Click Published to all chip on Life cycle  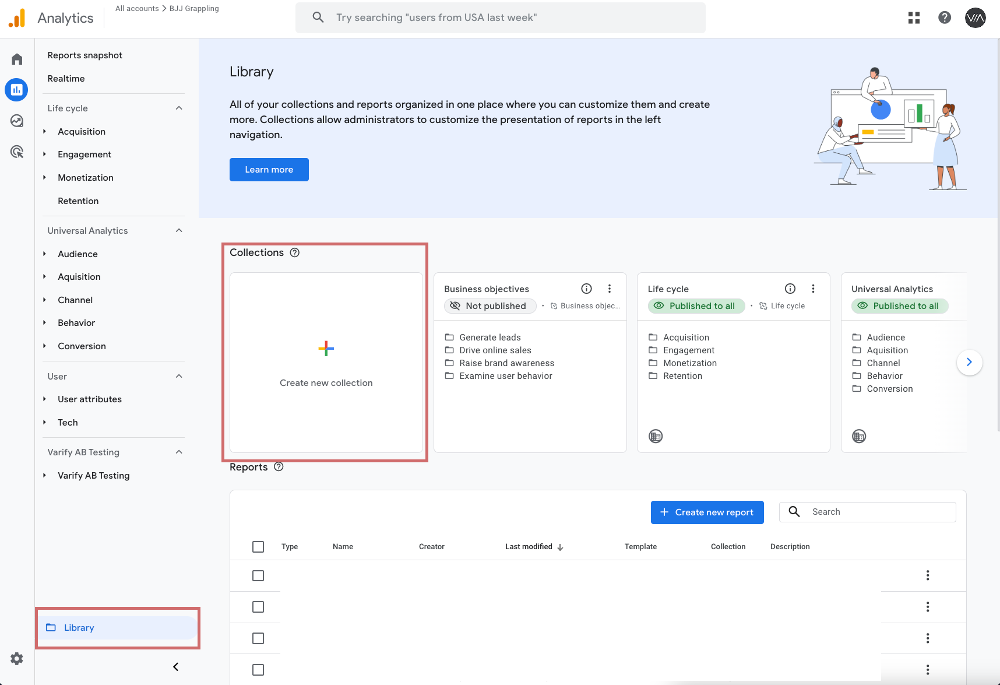point(696,306)
